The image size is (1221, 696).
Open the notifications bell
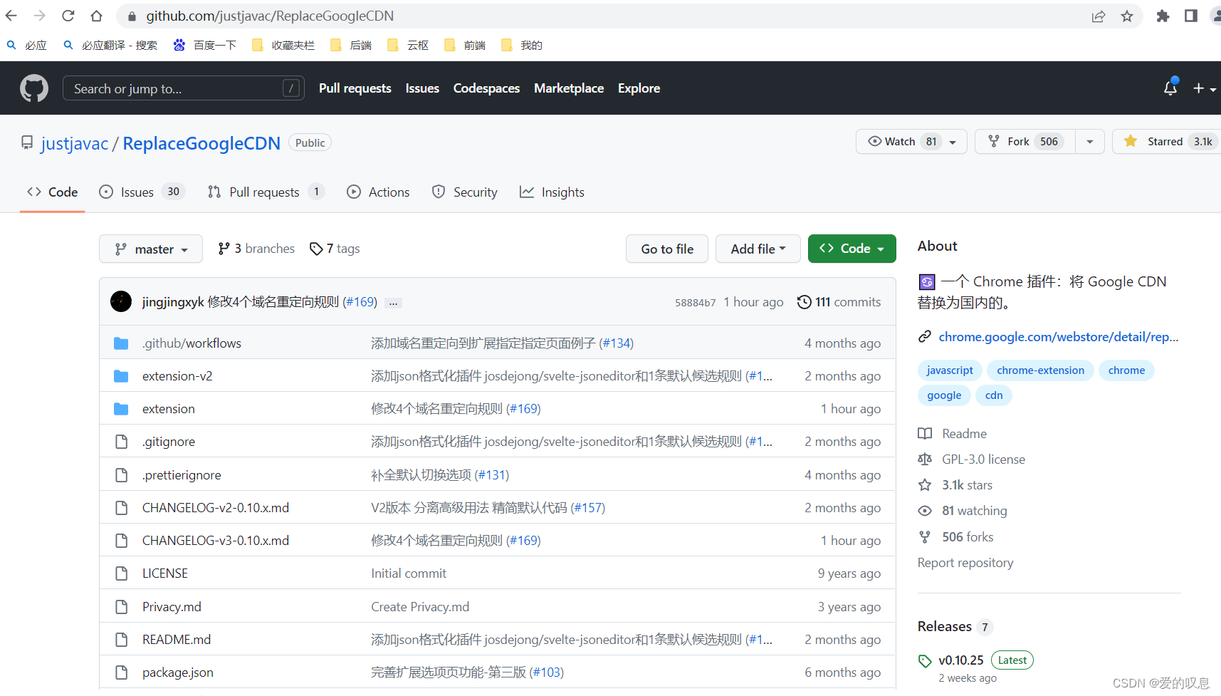1170,88
